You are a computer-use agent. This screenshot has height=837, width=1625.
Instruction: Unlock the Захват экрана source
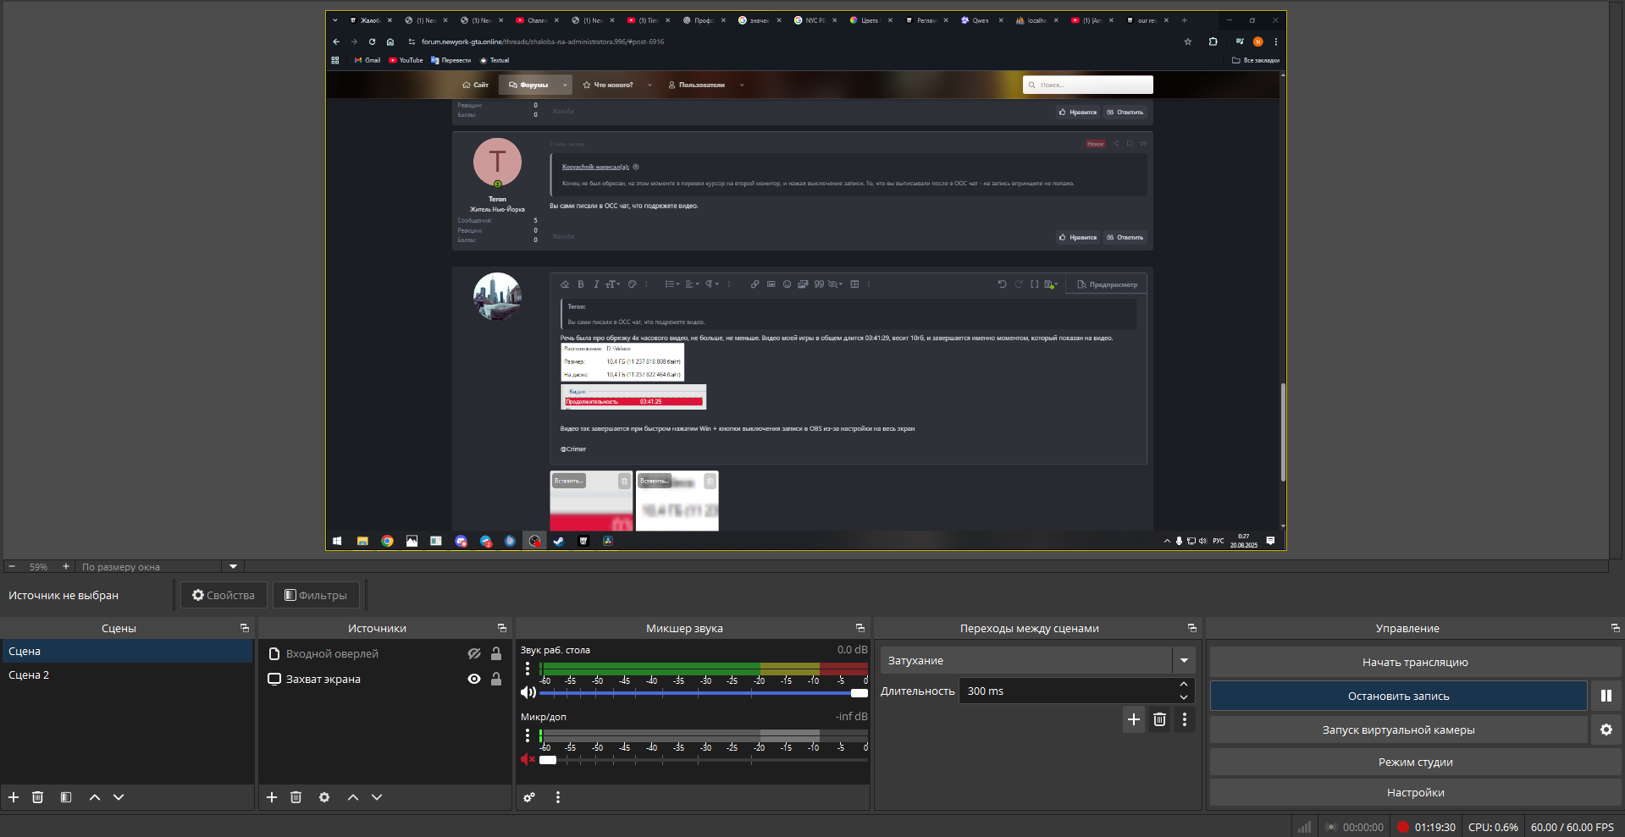(496, 679)
